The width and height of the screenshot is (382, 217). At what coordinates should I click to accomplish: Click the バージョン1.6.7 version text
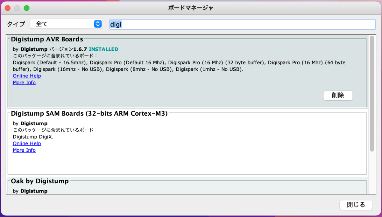[68, 49]
